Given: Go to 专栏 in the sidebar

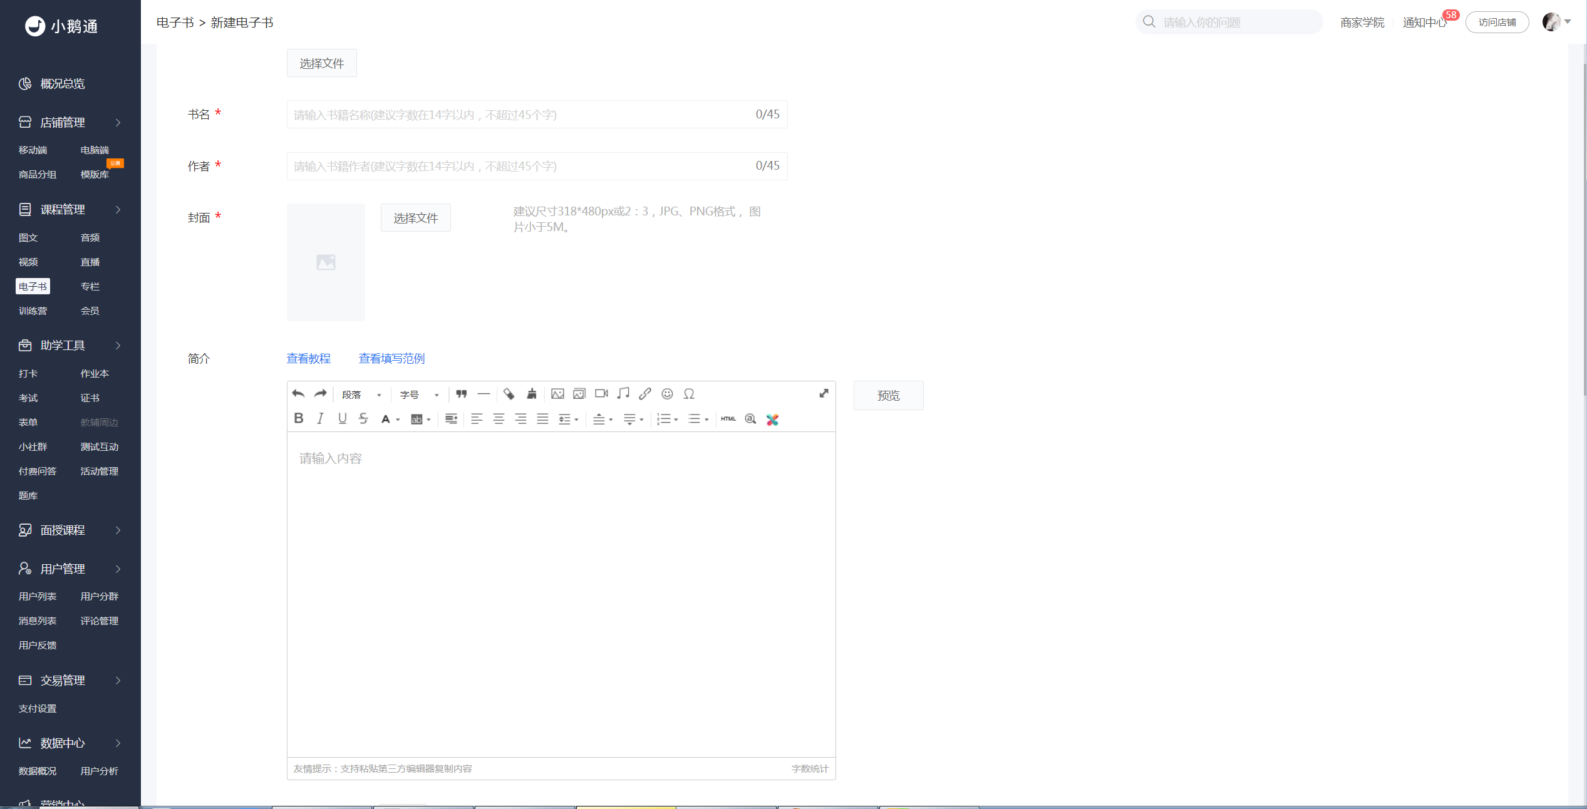Looking at the screenshot, I should (x=90, y=286).
